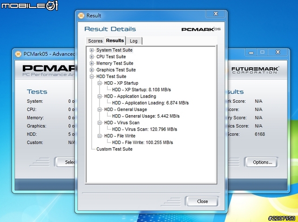Close the PCMark05 Advanced window
This screenshot has height=222, width=298.
[x=278, y=52]
